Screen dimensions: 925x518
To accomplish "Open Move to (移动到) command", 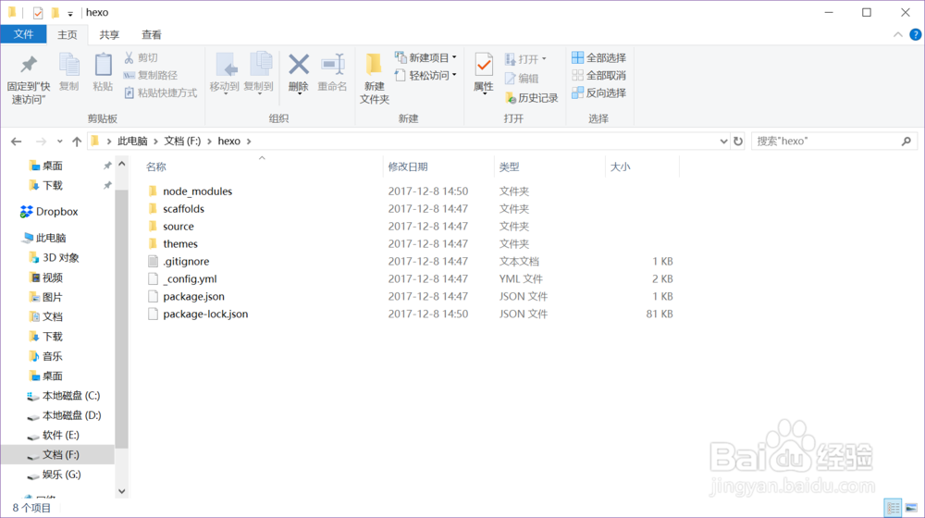I will point(225,72).
